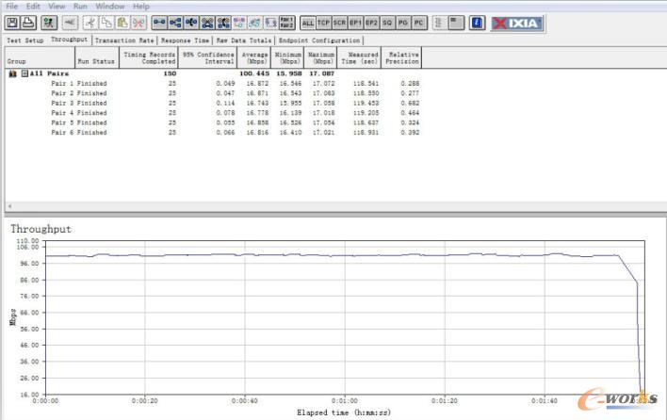Click the Average (Mbps) column header
Image resolution: width=667 pixels, height=420 pixels.
point(254,57)
